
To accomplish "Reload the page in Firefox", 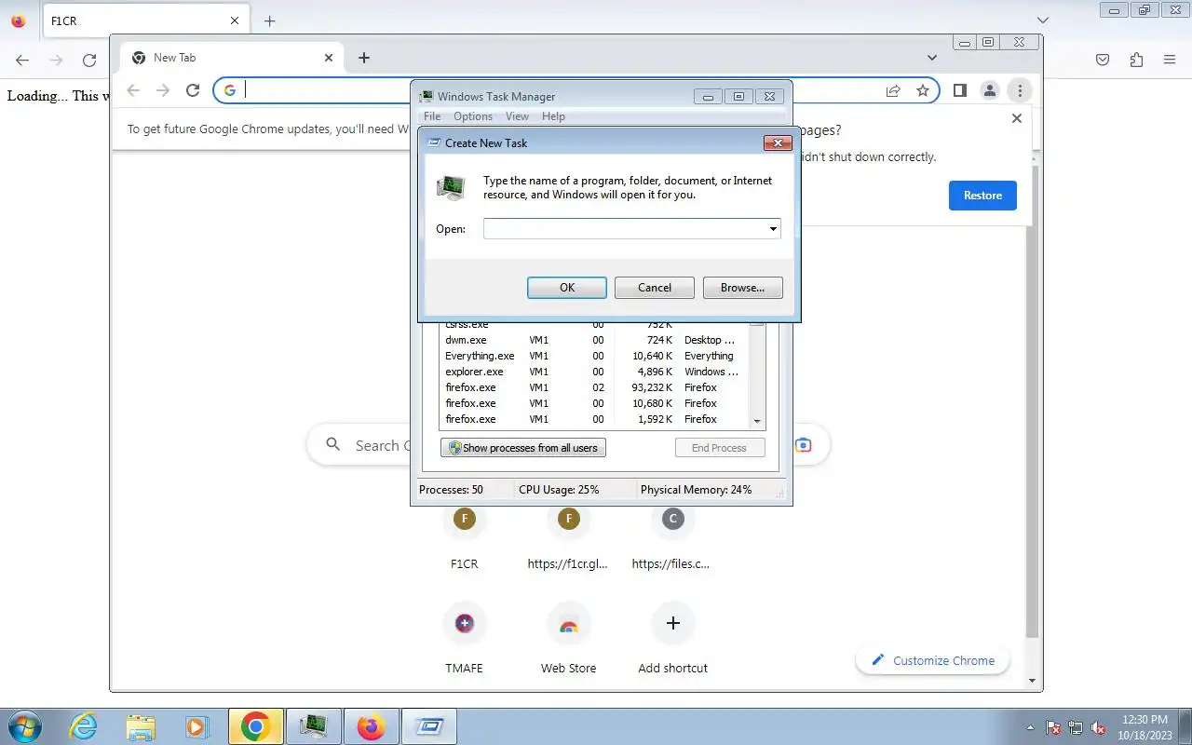I will point(89,61).
